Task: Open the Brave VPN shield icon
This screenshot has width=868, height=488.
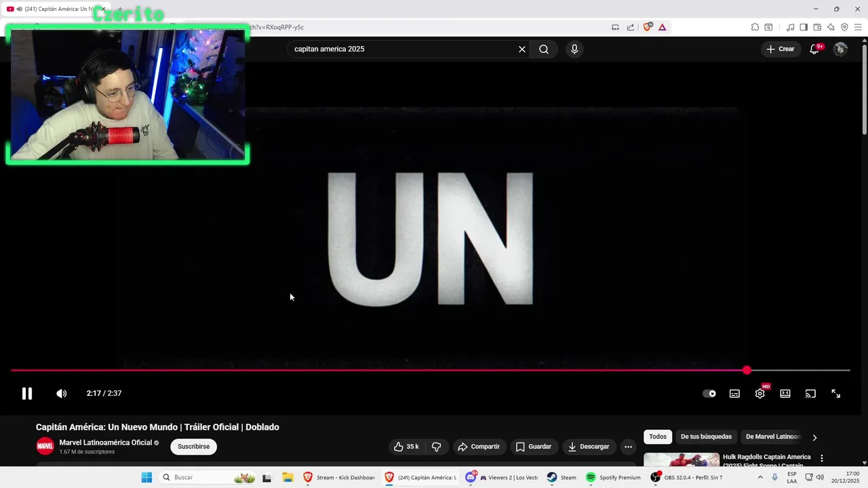Action: point(844,27)
